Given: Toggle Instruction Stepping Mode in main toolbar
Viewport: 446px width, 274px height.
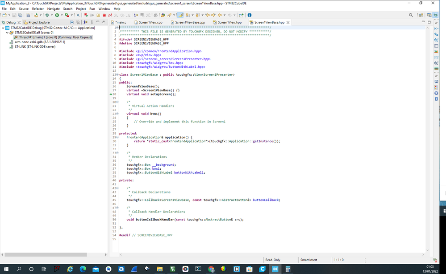Looking at the screenshot, I should pyautogui.click(x=136, y=15).
